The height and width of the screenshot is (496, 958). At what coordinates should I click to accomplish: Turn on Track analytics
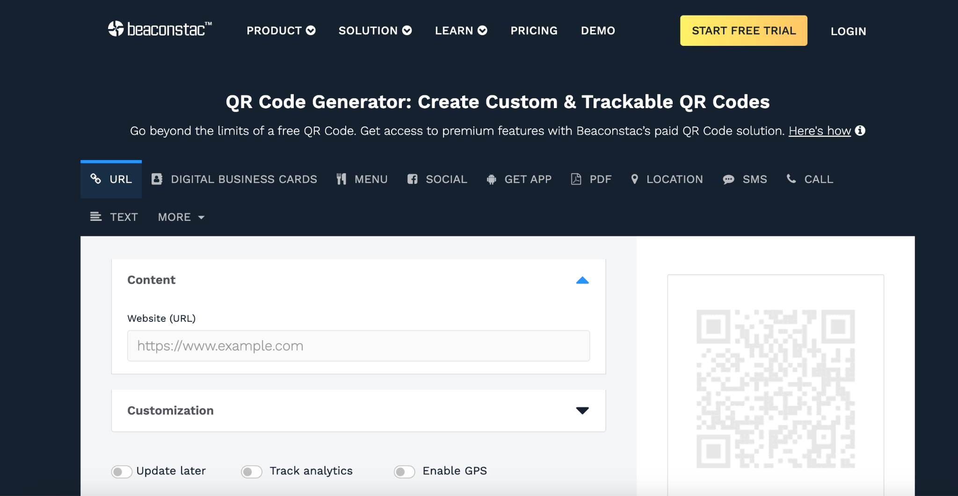pos(251,471)
